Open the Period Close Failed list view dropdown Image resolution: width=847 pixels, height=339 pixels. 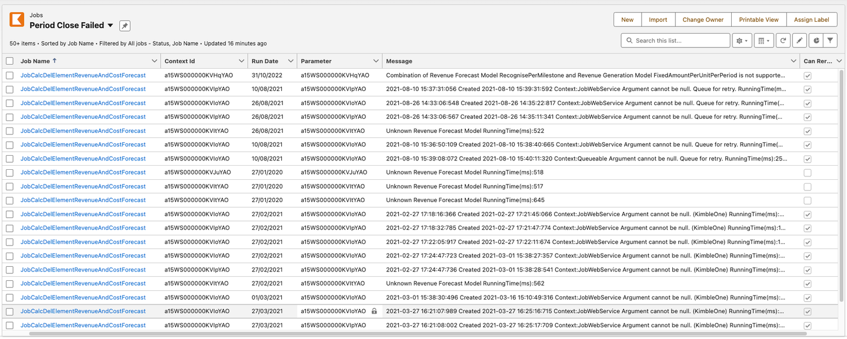(x=110, y=26)
